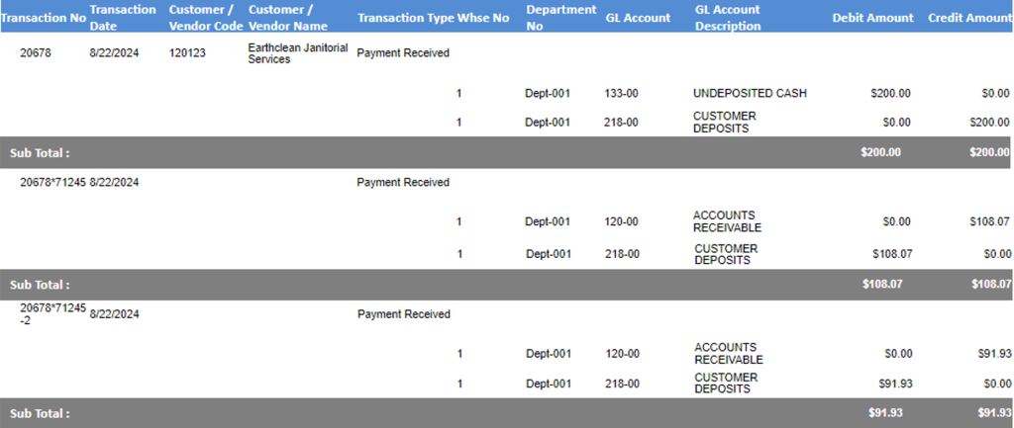Viewport: 1014px width, 428px height.
Task: Select the Credit Amount column header
Action: 969,18
